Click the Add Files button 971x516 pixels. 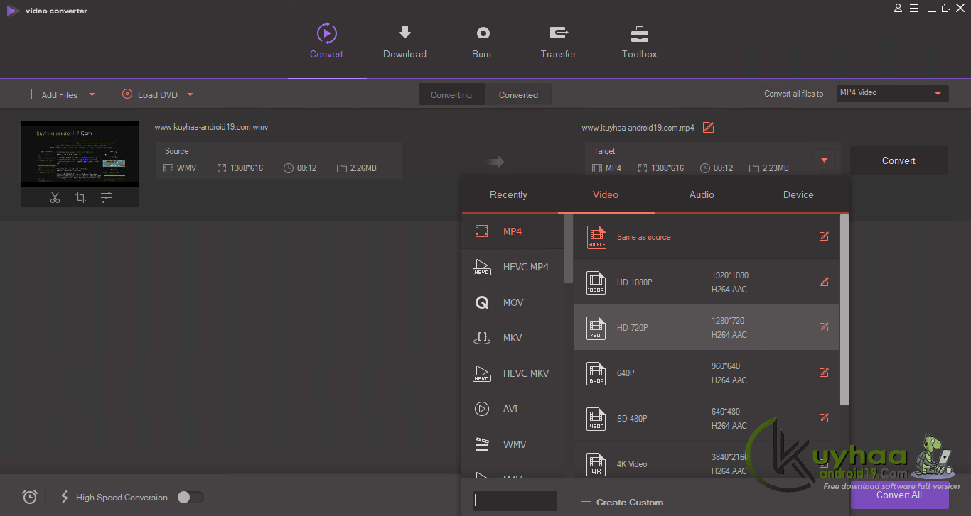[x=52, y=94]
